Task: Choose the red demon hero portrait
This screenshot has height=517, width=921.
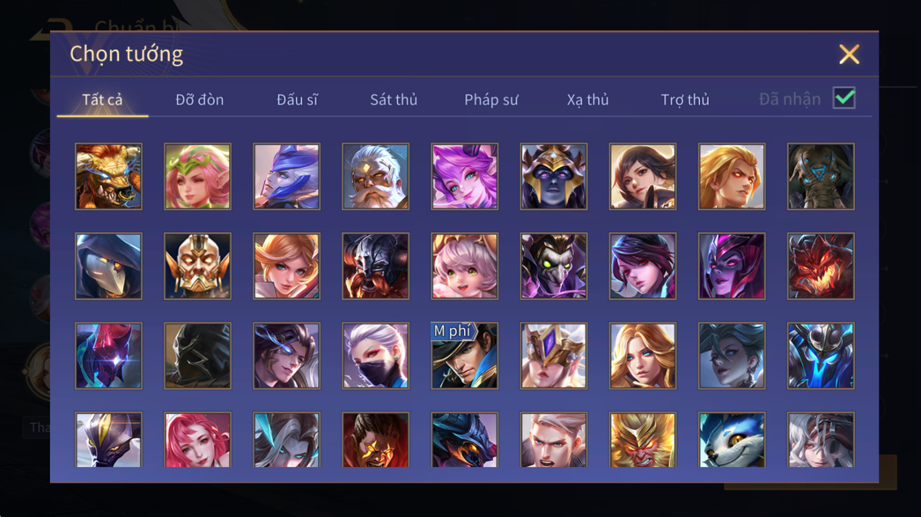Action: pos(820,266)
